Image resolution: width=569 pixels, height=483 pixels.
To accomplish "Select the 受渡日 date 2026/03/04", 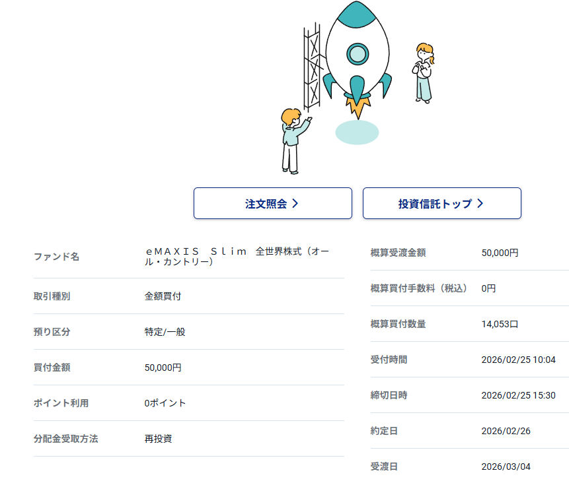I will point(506,467).
